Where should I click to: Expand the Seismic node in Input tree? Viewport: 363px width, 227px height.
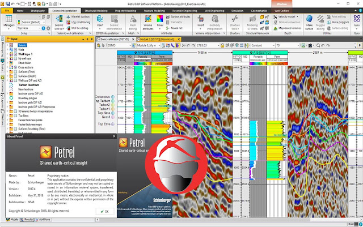click(7, 45)
